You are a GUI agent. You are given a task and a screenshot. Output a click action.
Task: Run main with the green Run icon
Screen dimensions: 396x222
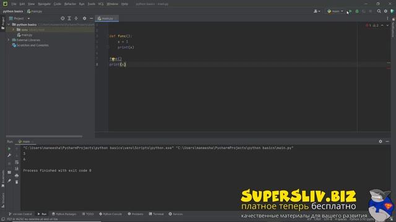coord(350,11)
